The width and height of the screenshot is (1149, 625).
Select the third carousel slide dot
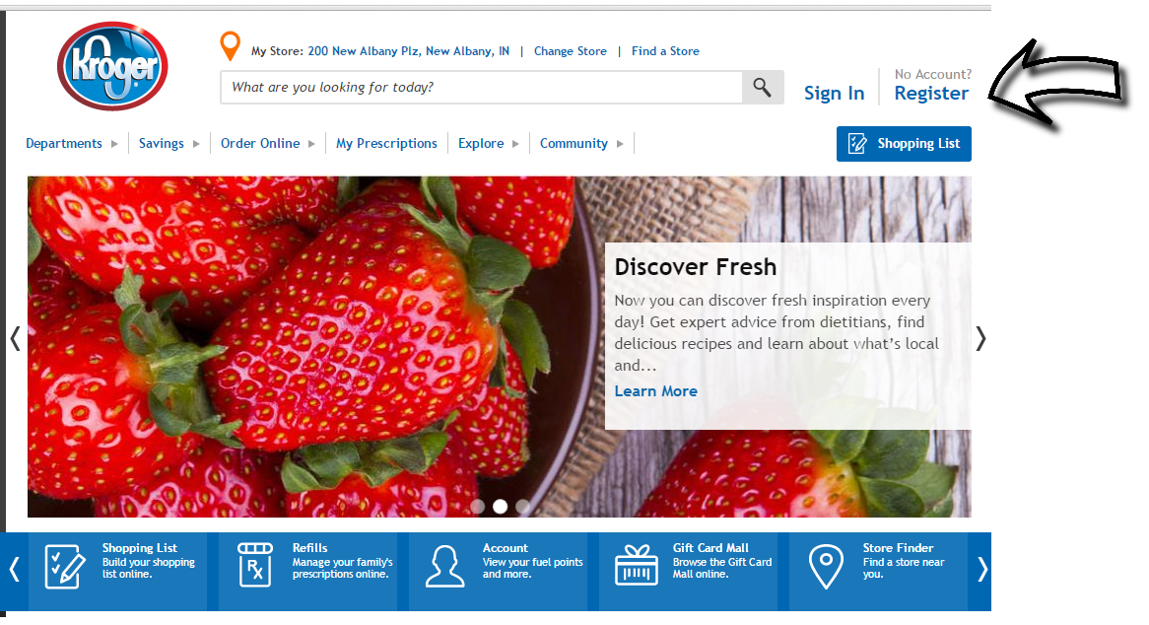click(x=522, y=507)
